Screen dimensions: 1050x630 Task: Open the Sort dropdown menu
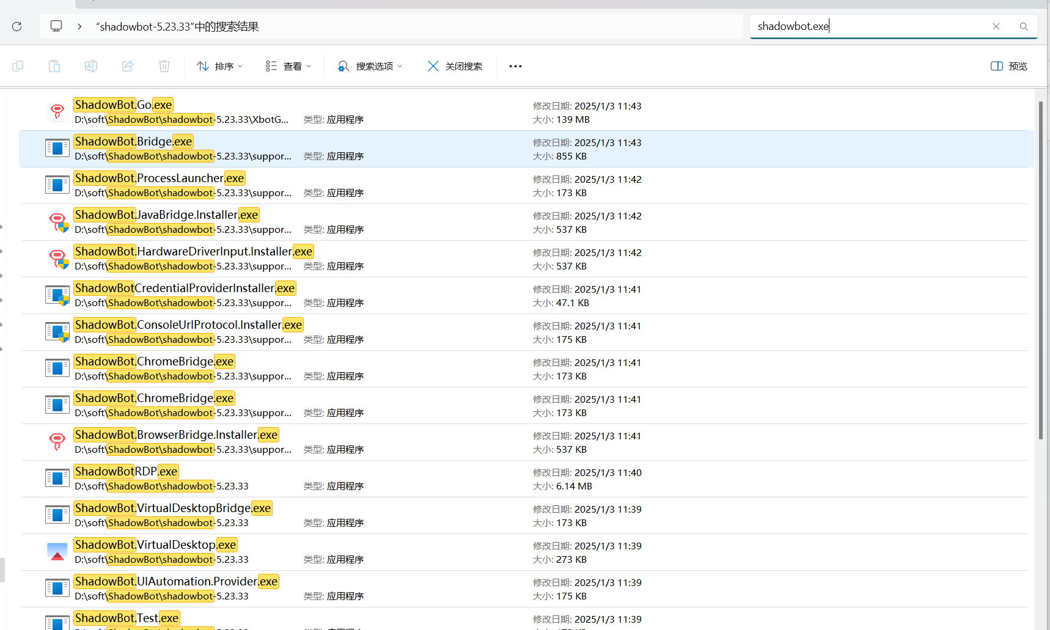[220, 66]
